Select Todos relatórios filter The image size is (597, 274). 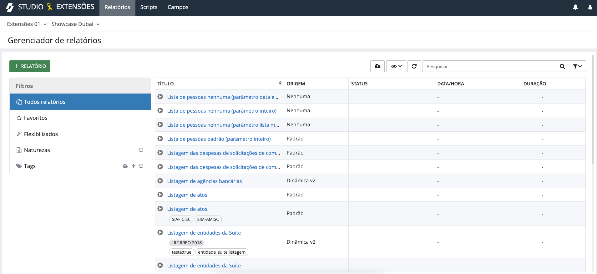tap(80, 102)
